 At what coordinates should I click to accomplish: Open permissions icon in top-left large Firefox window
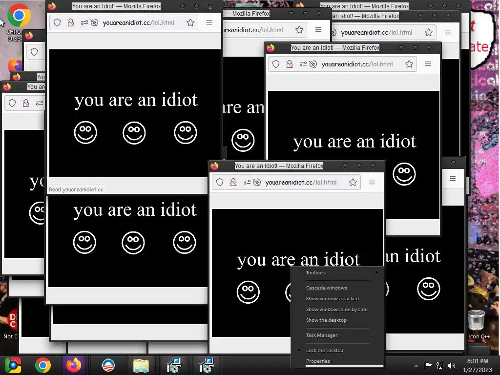84,22
